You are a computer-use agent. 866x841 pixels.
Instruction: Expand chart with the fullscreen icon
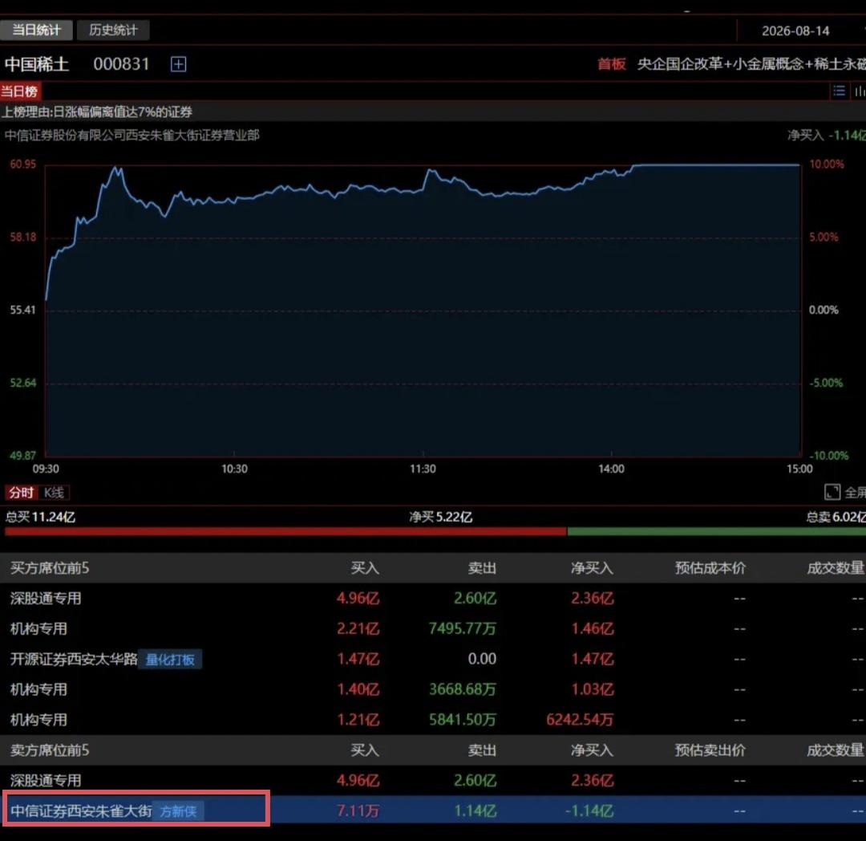coord(832,492)
